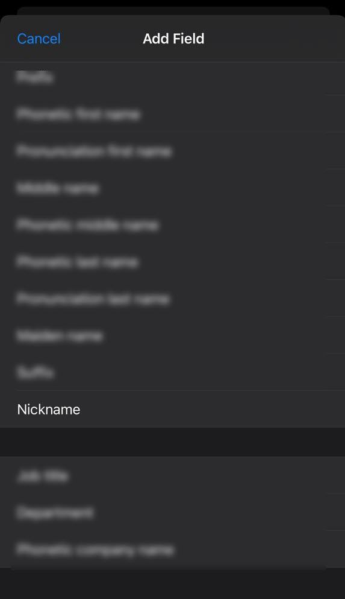Click the dark gap separating the field groups
Screen dimensions: 345x599
[172, 442]
